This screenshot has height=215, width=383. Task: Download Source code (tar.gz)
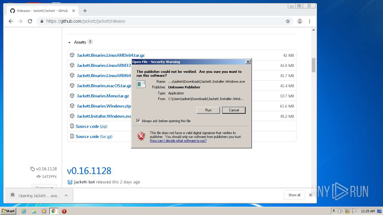[x=94, y=136]
